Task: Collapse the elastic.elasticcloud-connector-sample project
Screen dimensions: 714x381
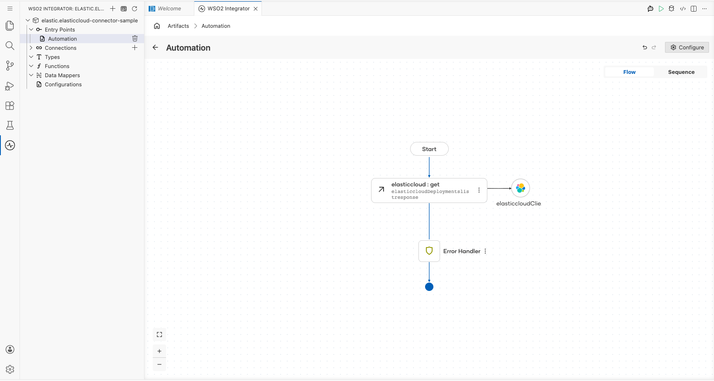Action: pos(28,20)
